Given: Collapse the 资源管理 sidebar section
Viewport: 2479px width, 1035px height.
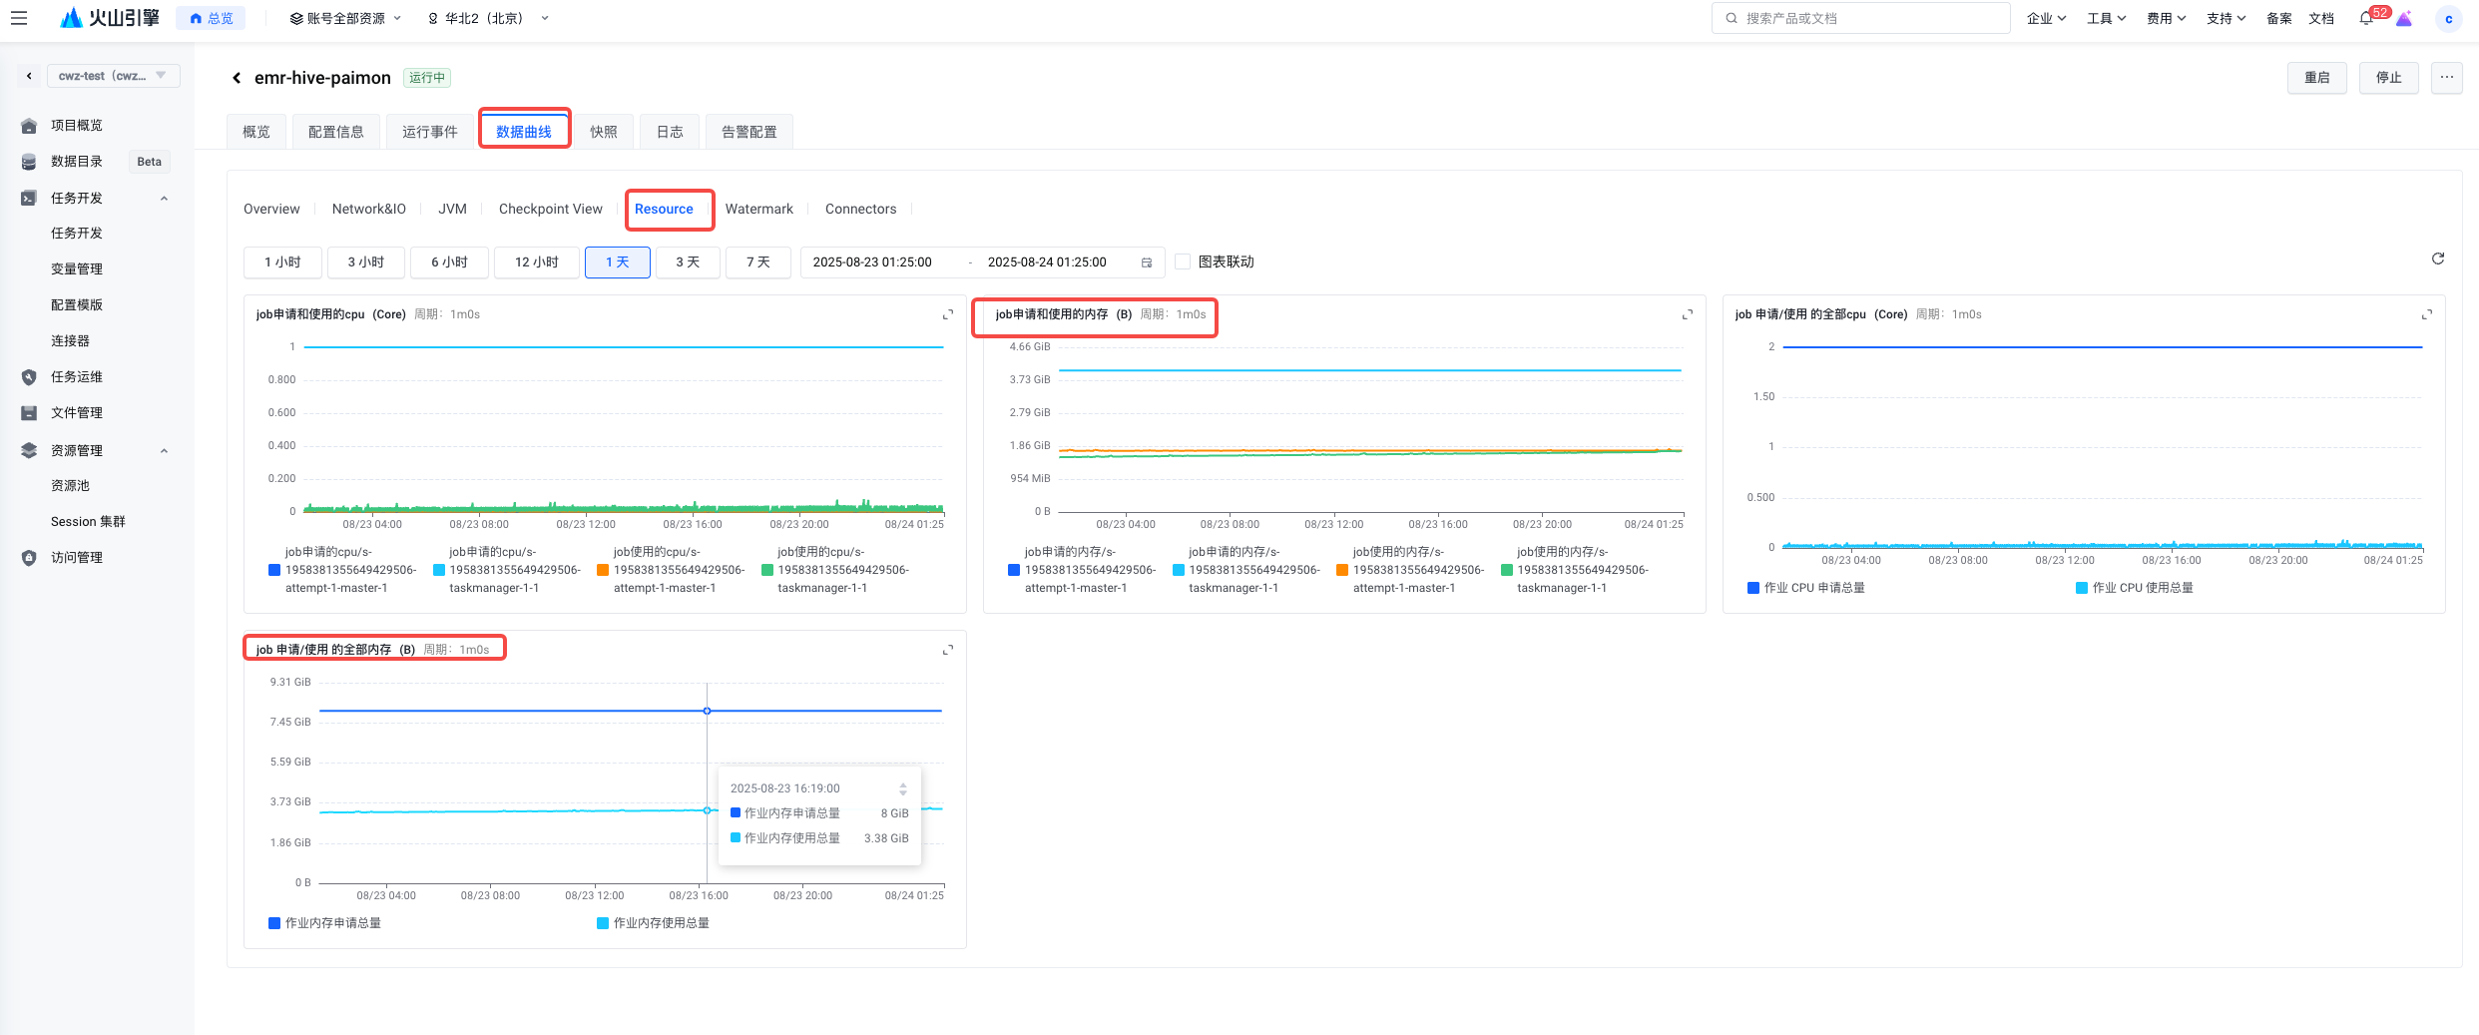Looking at the screenshot, I should (x=164, y=450).
